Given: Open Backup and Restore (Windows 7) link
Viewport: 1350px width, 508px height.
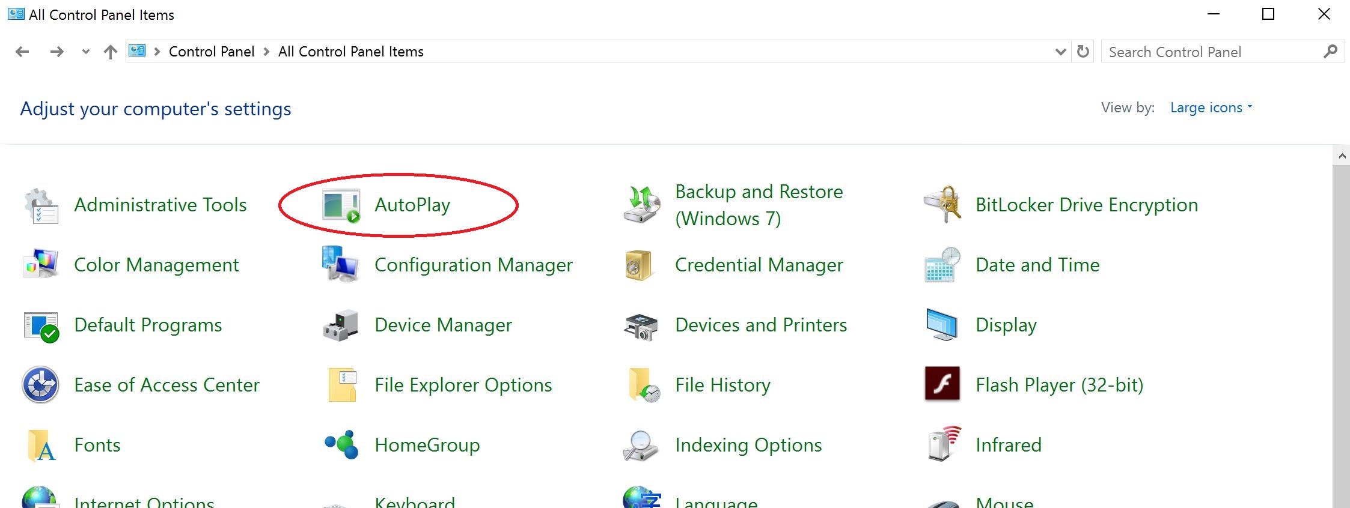Looking at the screenshot, I should pos(759,205).
